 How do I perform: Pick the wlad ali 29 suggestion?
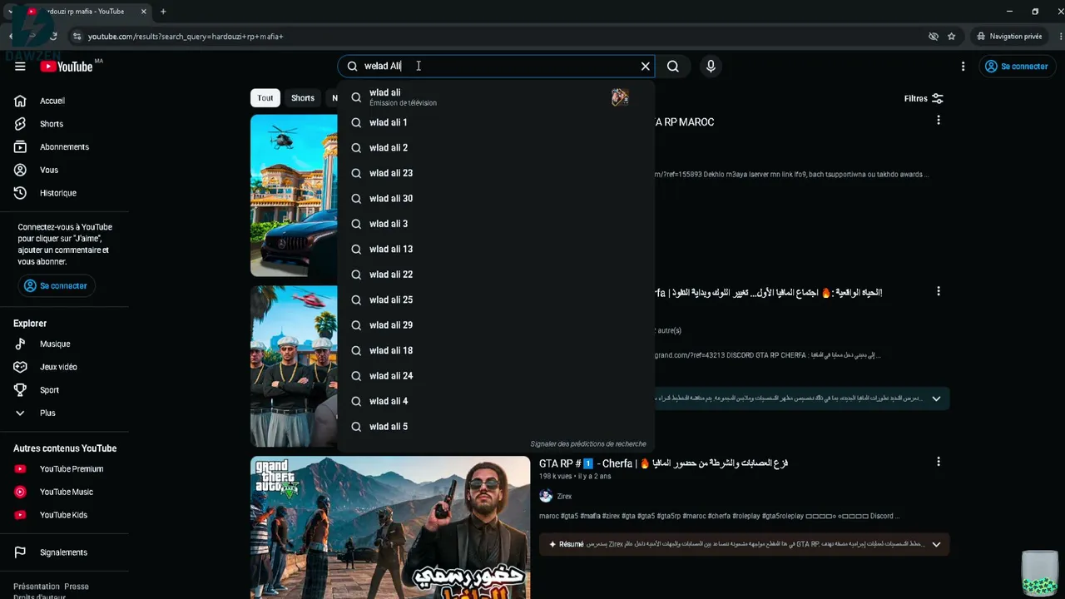[x=496, y=325]
